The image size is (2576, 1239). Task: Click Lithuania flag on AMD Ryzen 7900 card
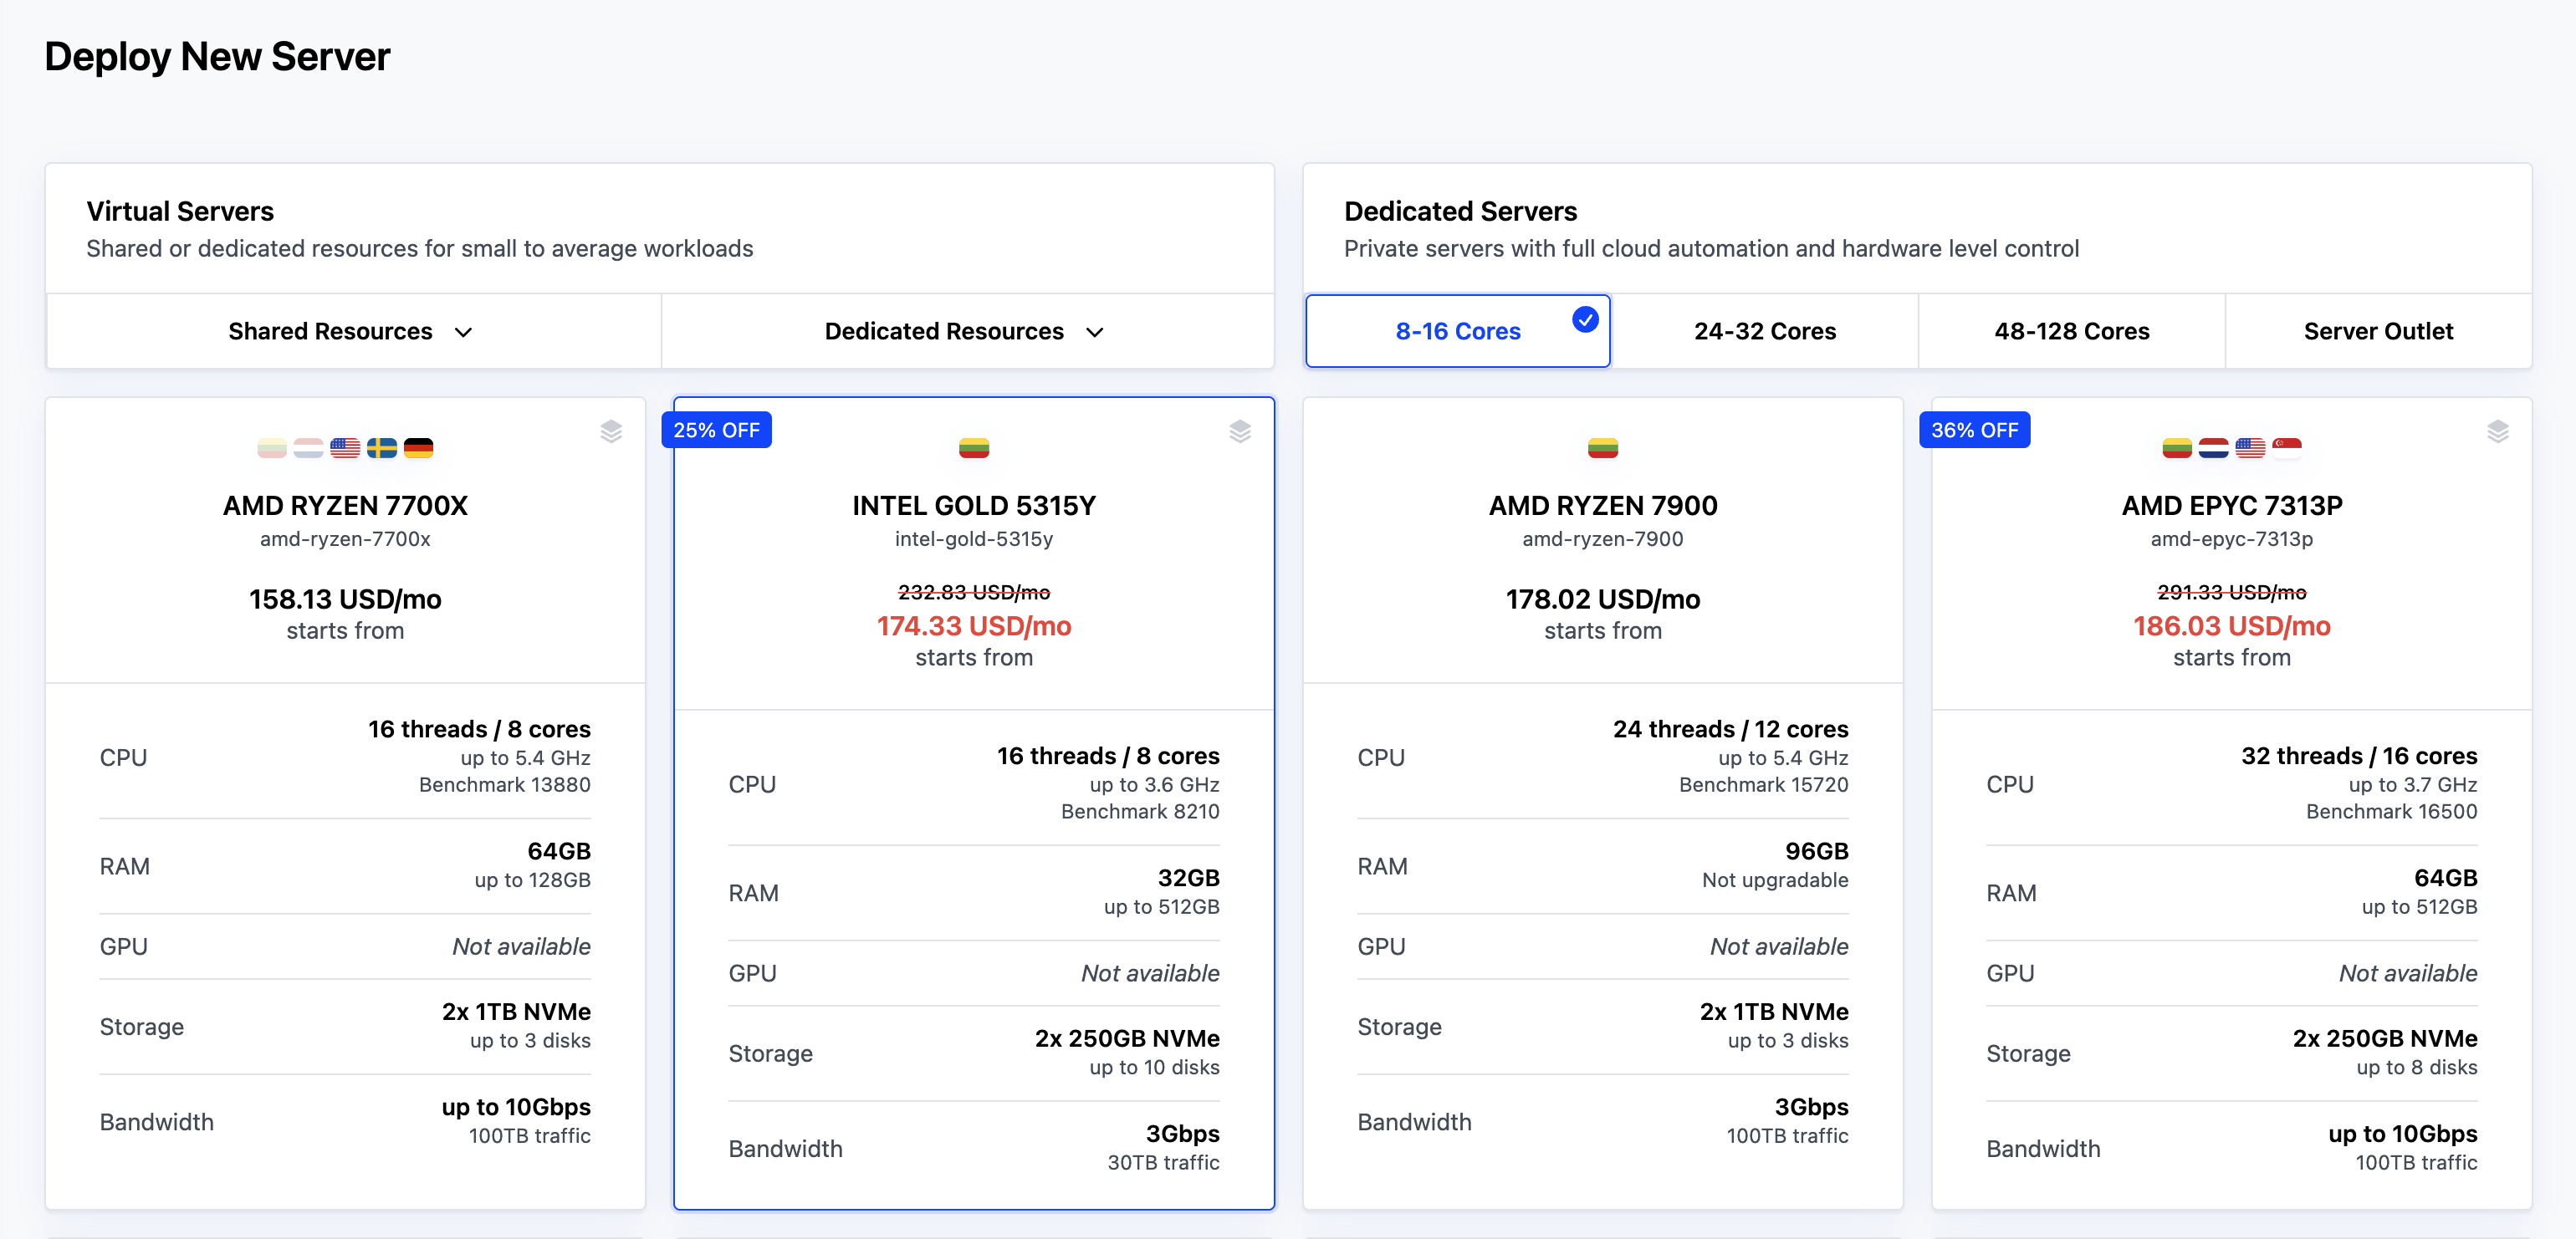(1602, 448)
